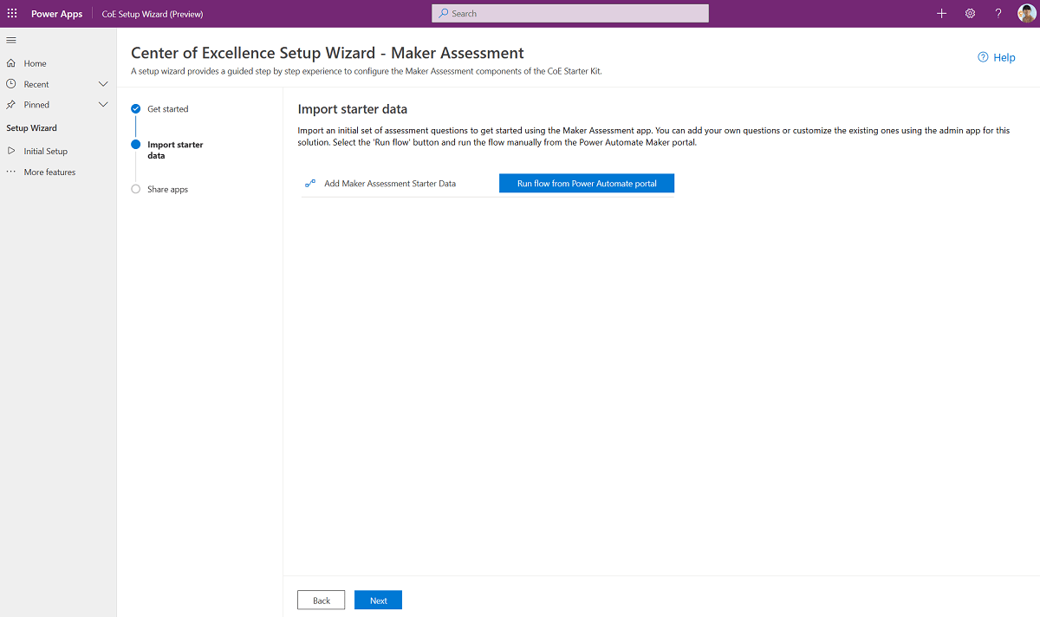Click CoE Setup Wizard (Preview) in the top bar
This screenshot has height=617, width=1040.
tap(152, 14)
